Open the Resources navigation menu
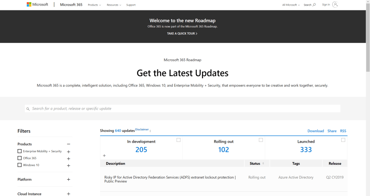This screenshot has width=370, height=196. (113, 5)
